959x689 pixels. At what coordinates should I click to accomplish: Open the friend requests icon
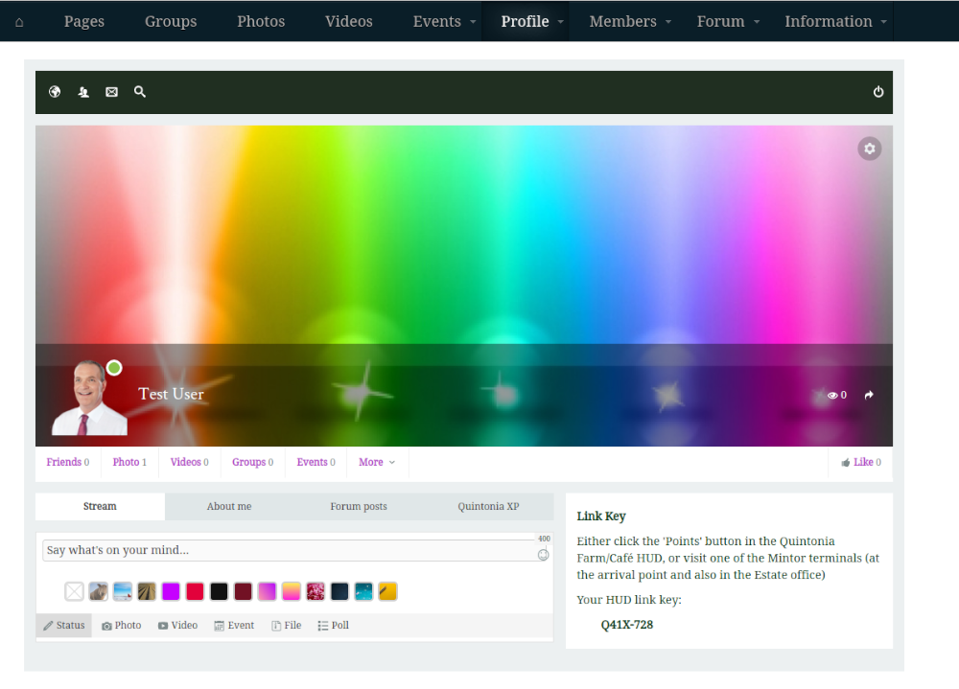pyautogui.click(x=83, y=92)
